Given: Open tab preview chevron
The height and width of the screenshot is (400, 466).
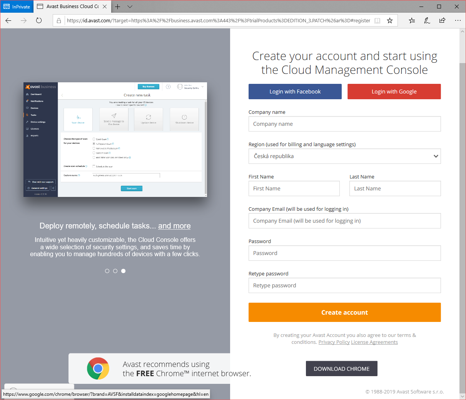Looking at the screenshot, I should pyautogui.click(x=130, y=7).
